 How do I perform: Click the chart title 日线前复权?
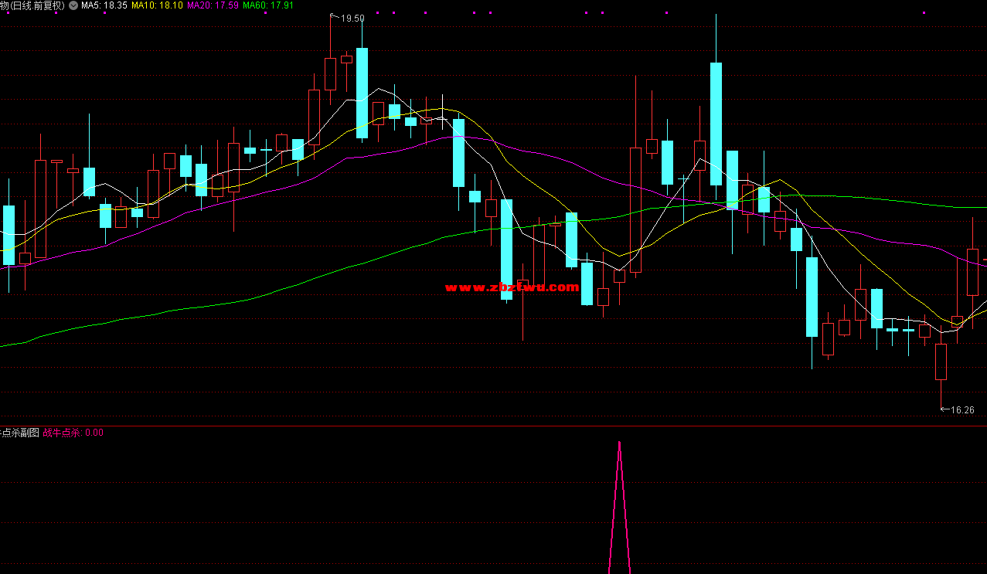pos(32,5)
